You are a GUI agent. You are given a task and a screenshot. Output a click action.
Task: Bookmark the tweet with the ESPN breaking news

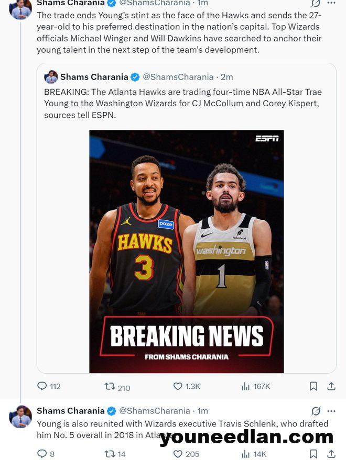313,386
